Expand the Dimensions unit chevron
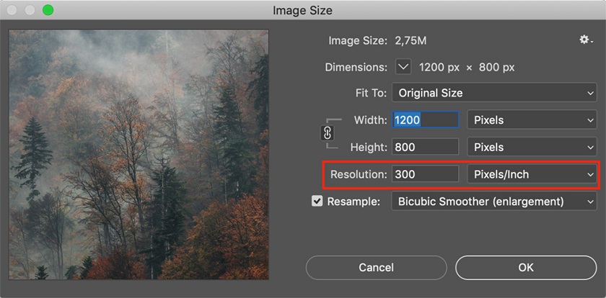The height and width of the screenshot is (298, 606). tap(403, 67)
